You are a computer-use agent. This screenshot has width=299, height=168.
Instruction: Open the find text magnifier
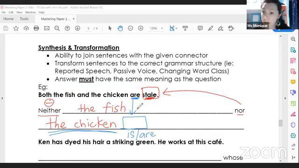[x=57, y=28]
